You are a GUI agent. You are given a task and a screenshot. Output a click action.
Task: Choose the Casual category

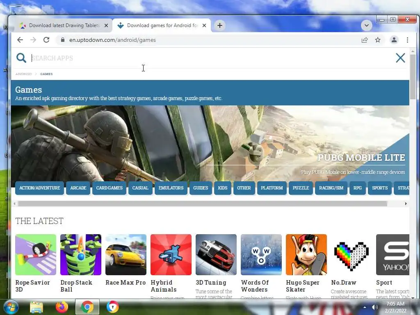coord(140,188)
